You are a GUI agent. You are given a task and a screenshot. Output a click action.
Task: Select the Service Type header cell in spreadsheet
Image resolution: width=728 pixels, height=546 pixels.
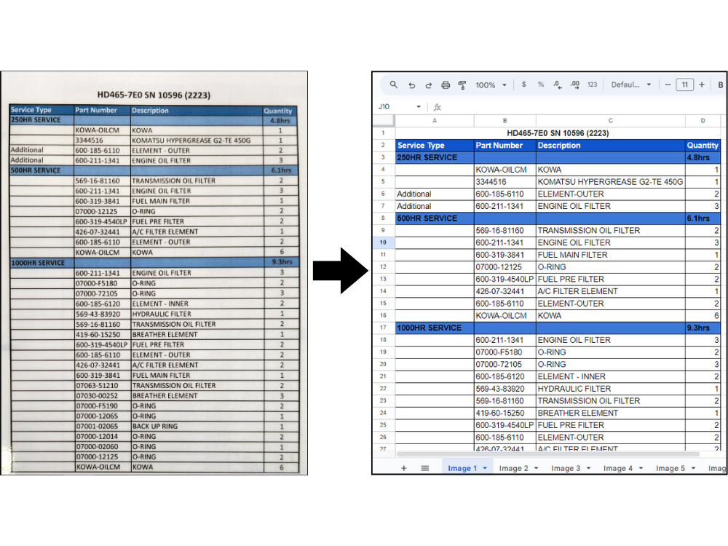click(x=435, y=146)
